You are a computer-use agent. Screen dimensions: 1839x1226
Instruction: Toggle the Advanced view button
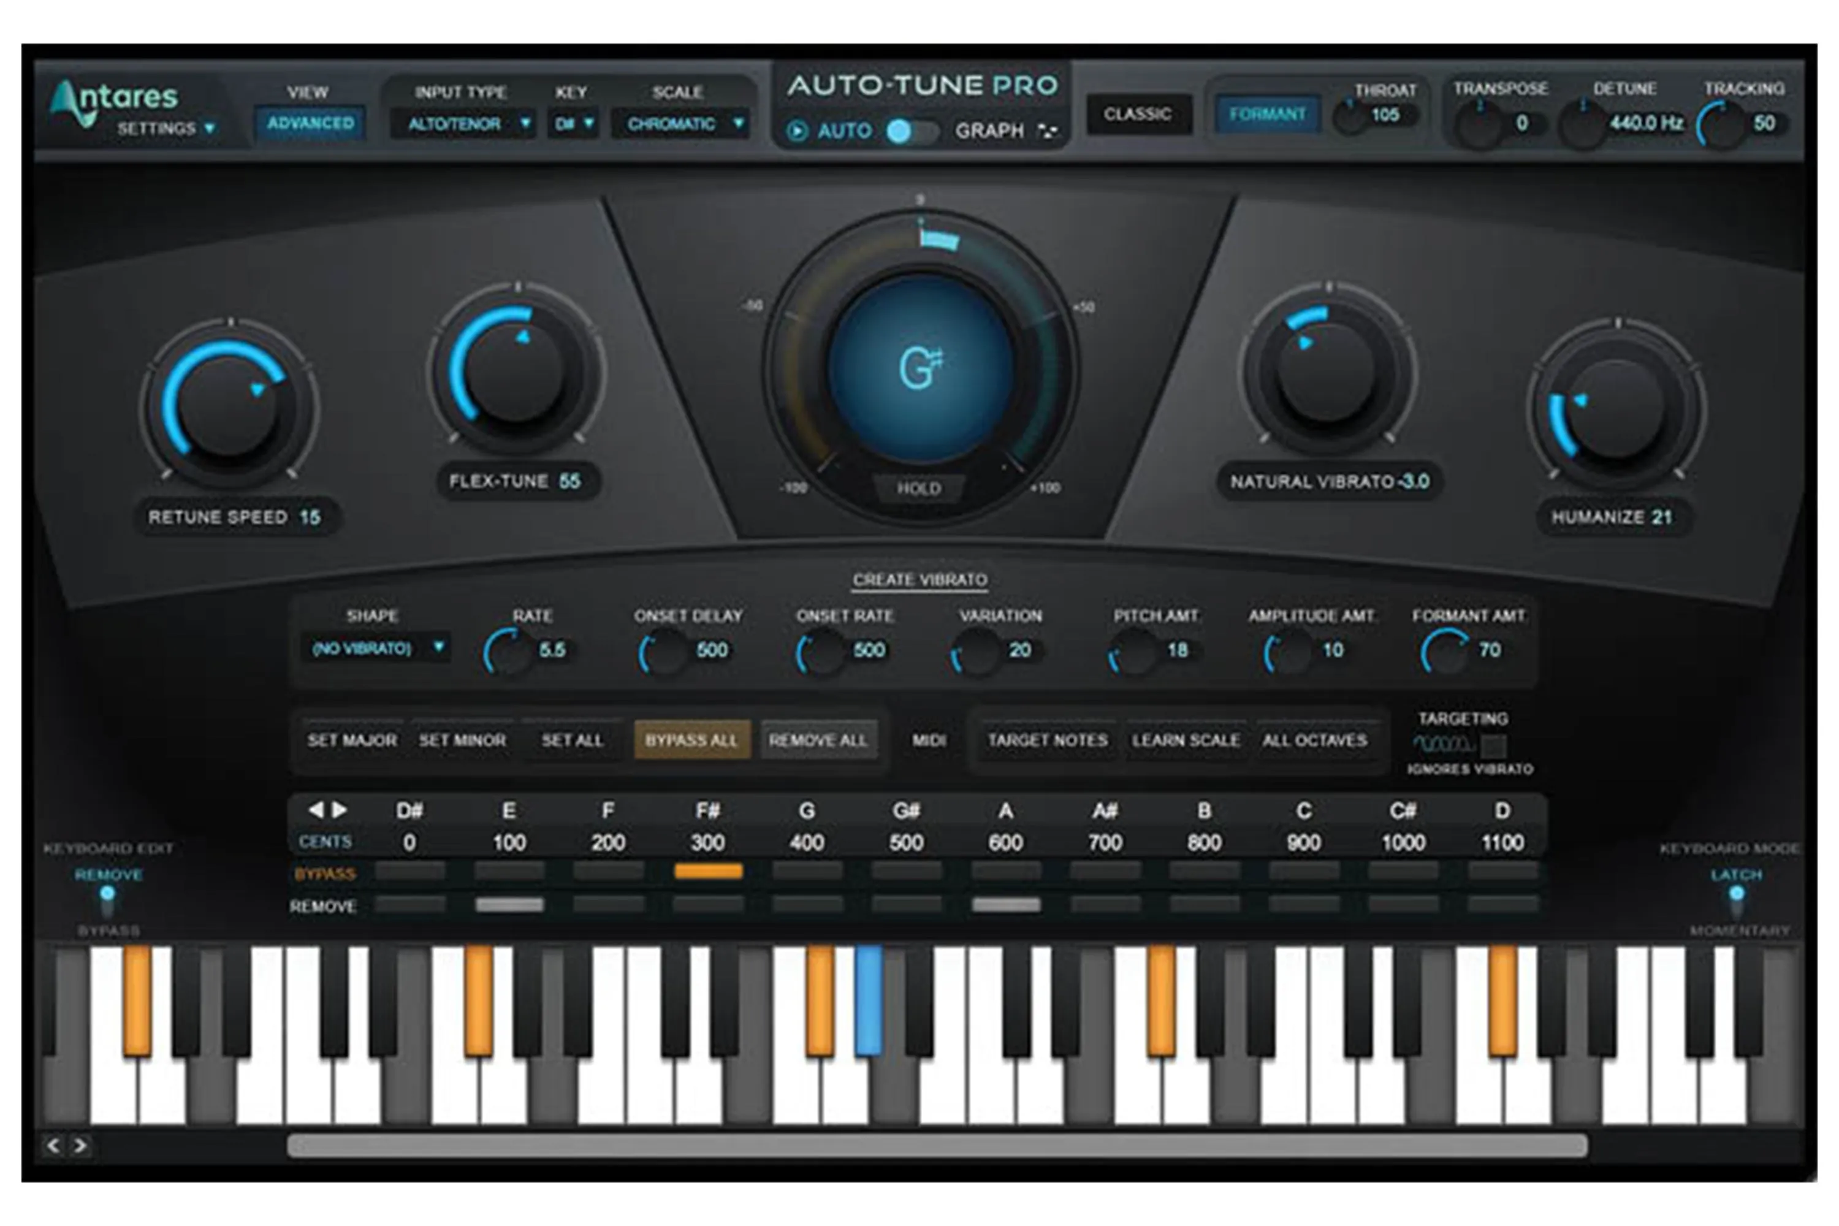[310, 124]
